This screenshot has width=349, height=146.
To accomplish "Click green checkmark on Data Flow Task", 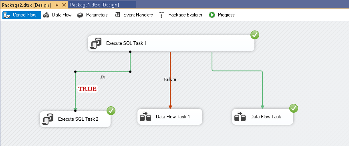I will coord(294,109).
